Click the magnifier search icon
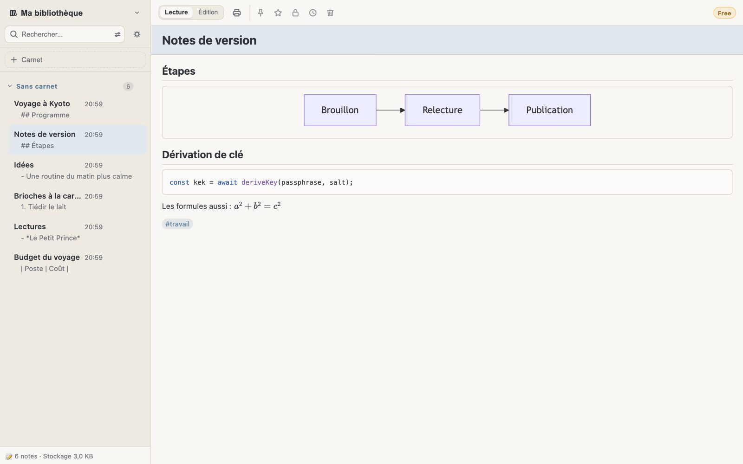 [14, 34]
